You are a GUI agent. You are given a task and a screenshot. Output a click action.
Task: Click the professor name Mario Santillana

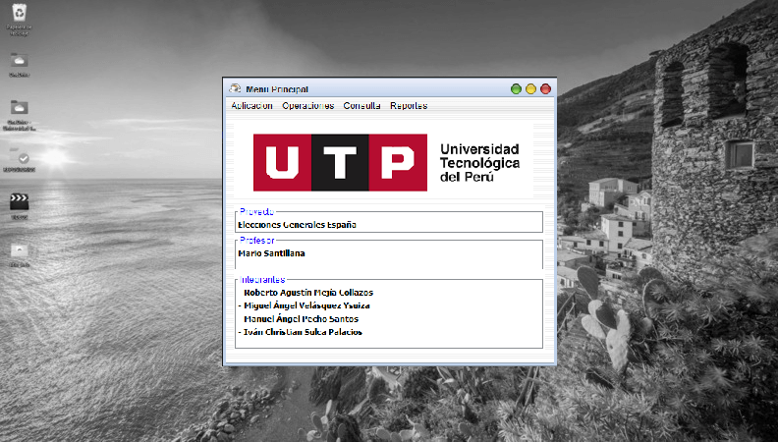271,253
